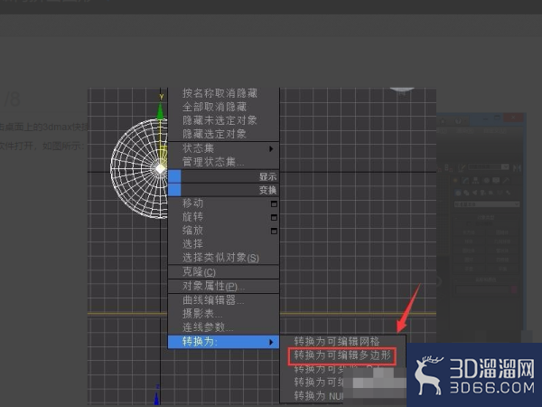
Task: Click 转换为可编辑多边形 submenu entry
Action: [342, 355]
